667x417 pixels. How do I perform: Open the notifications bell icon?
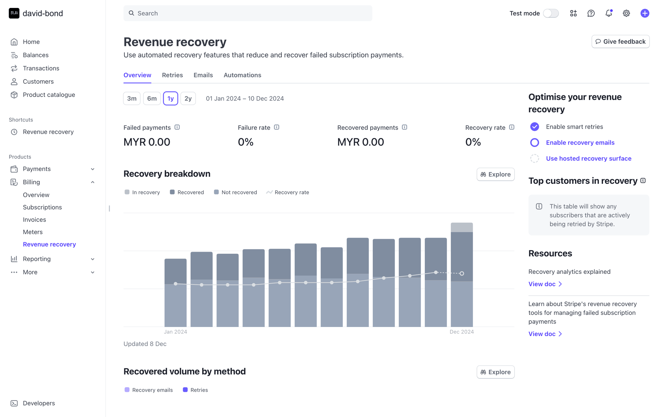tap(609, 13)
